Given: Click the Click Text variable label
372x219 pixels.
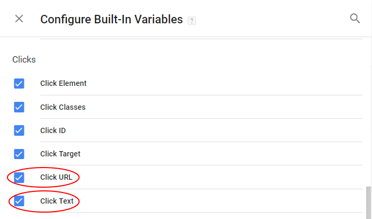Looking at the screenshot, I should point(57,201).
